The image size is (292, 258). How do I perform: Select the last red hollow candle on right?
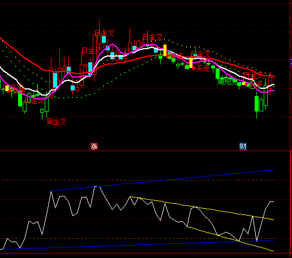(x=270, y=83)
